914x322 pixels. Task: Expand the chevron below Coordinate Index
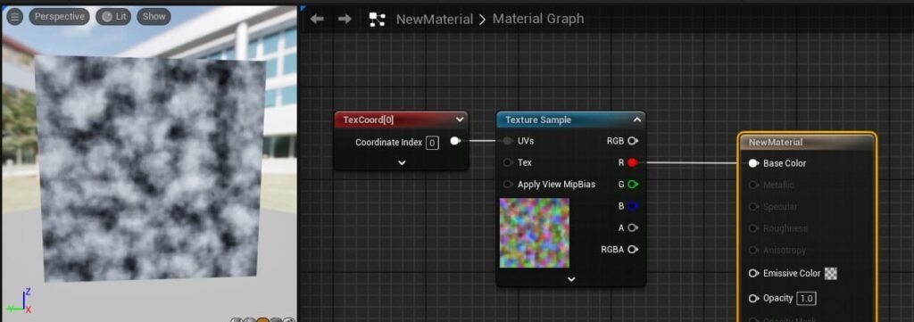point(402,163)
